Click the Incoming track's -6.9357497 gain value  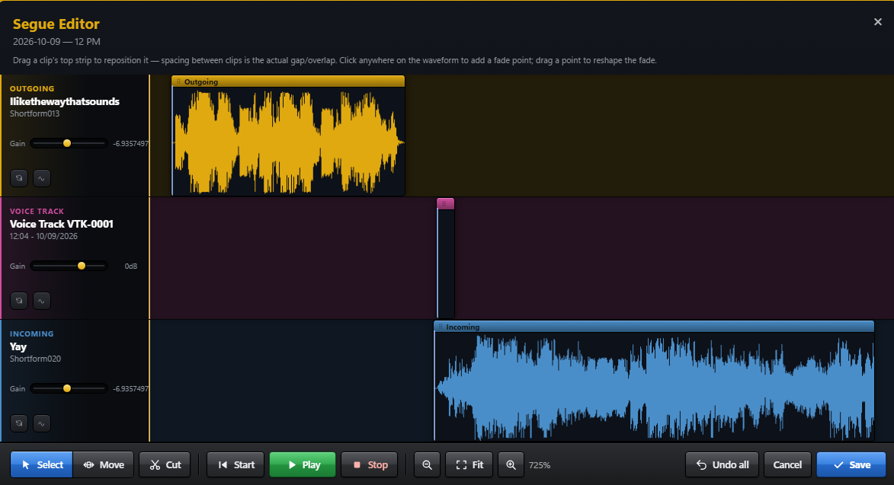point(130,389)
